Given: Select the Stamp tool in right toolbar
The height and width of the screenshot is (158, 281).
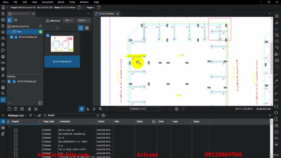Looking at the screenshot, I should (x=276, y=54).
